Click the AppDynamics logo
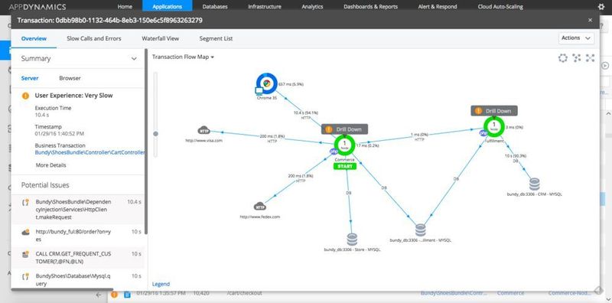The image size is (612, 303). [37, 7]
